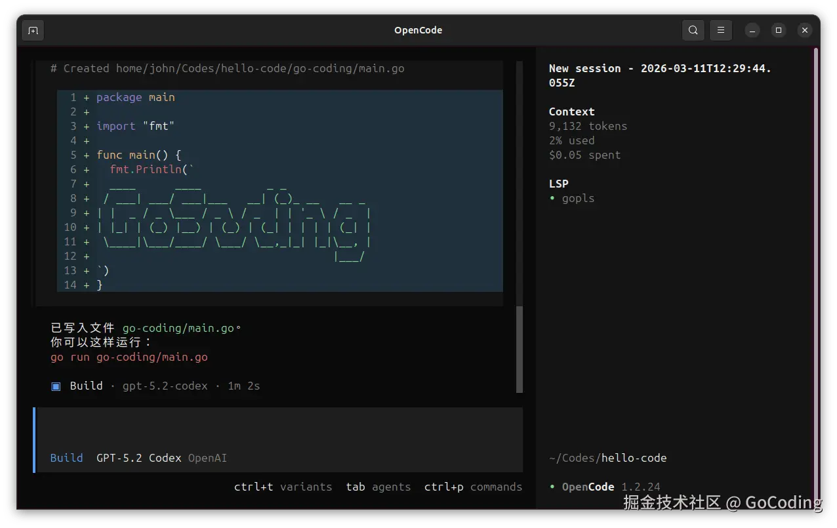Maximize the OpenCode window

pos(779,30)
